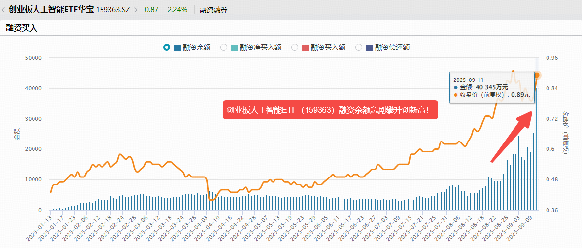Viewport: 582px width, 248px height.
Task: Click the left axis value 30000
Action: pyautogui.click(x=33, y=119)
